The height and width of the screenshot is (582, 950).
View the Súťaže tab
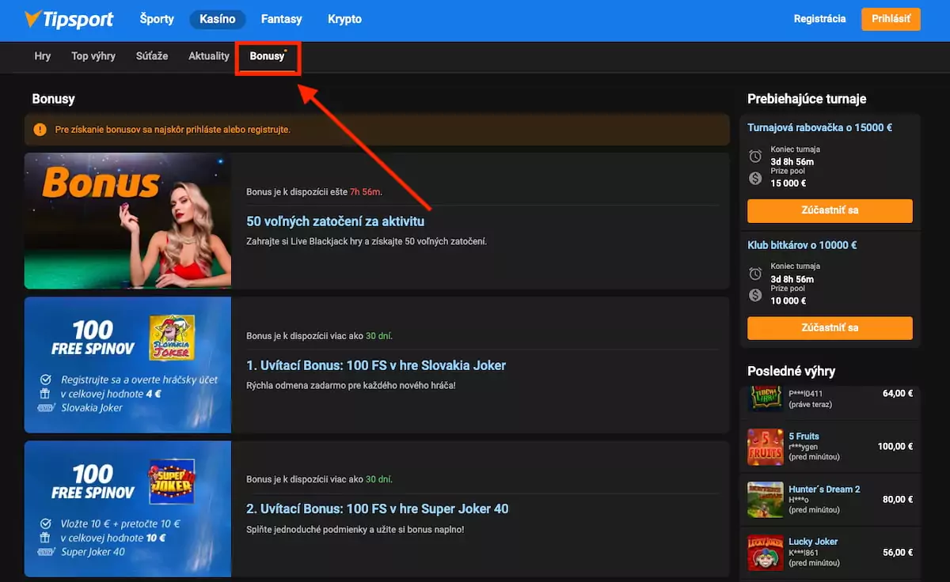(x=151, y=56)
